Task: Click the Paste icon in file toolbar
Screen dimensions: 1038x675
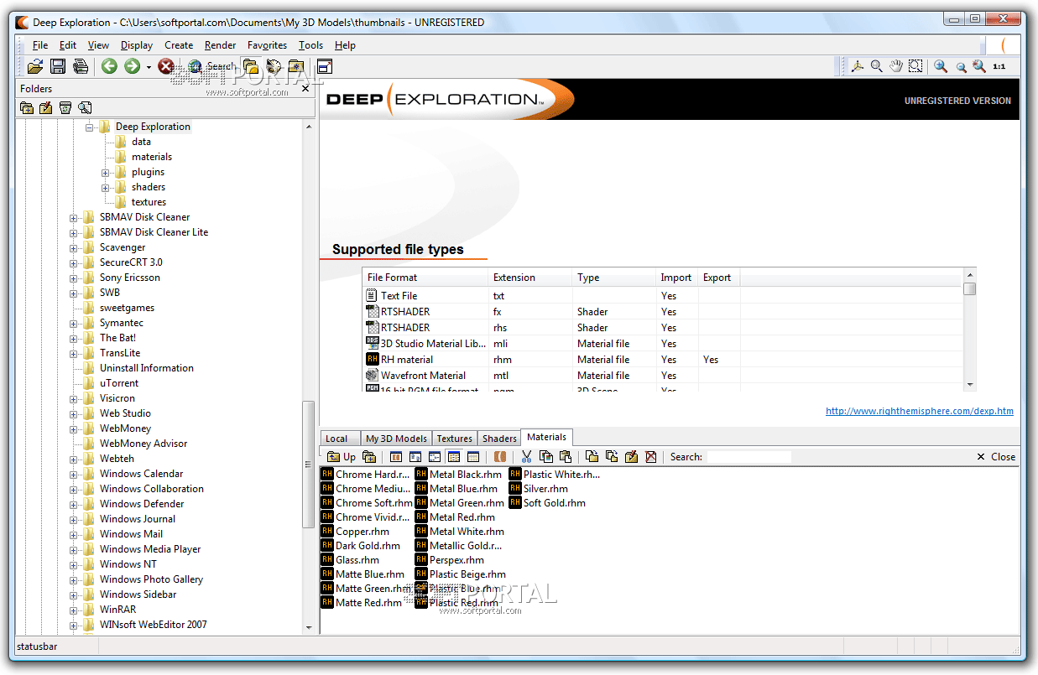Action: coord(566,457)
